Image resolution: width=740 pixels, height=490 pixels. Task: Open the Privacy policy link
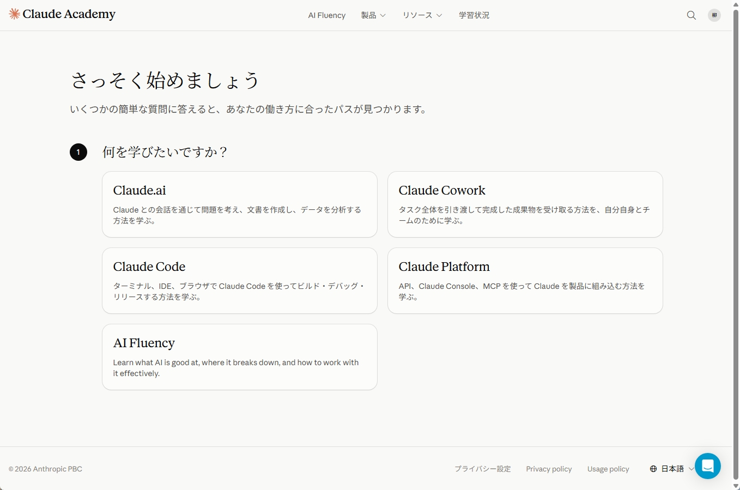(x=549, y=469)
